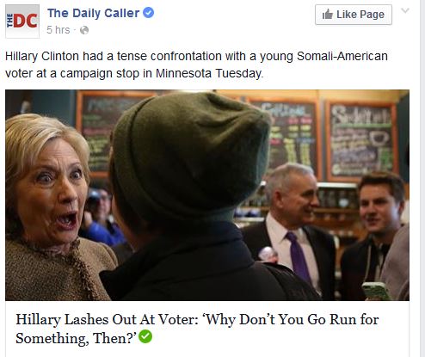Viewport: 425px width, 357px height.
Task: Open the post options chevron dropdown
Action: tap(405, 11)
